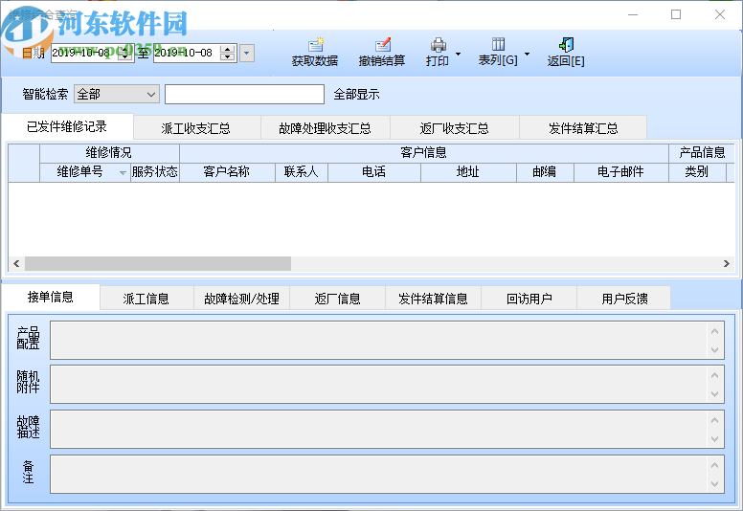This screenshot has width=743, height=511.
Task: Open the 智能检索 全部 combo box
Action: click(117, 94)
